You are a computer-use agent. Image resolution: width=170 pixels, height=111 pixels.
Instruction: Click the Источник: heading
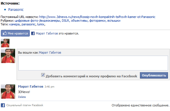point(10,3)
